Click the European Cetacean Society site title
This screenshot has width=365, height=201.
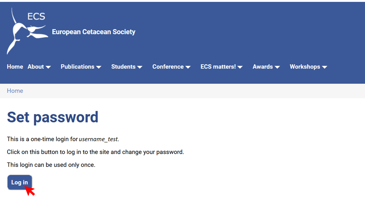point(93,32)
